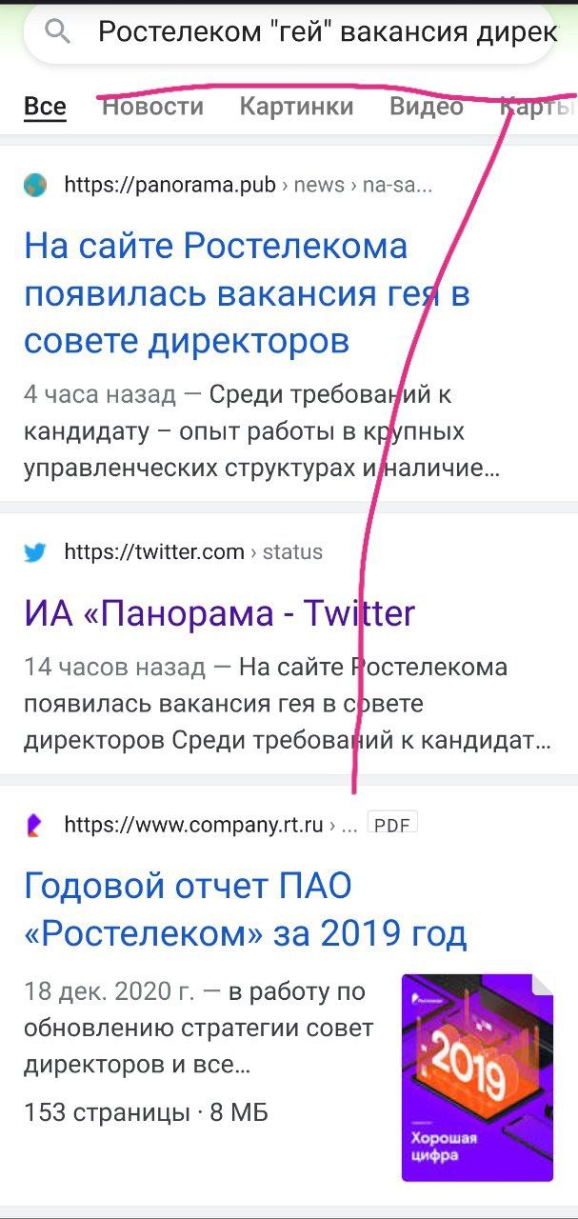
Task: Click the Rostelecom company.rt.ru favicon
Action: (35, 825)
